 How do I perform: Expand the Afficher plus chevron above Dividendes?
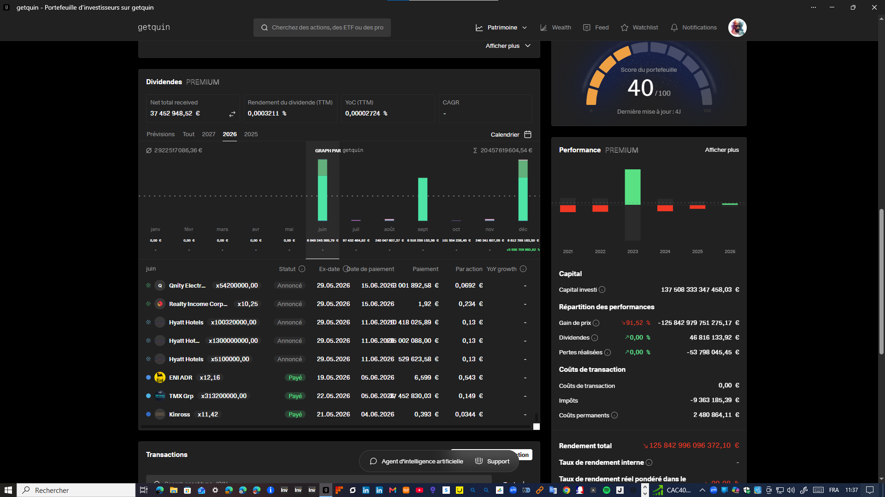tap(528, 46)
